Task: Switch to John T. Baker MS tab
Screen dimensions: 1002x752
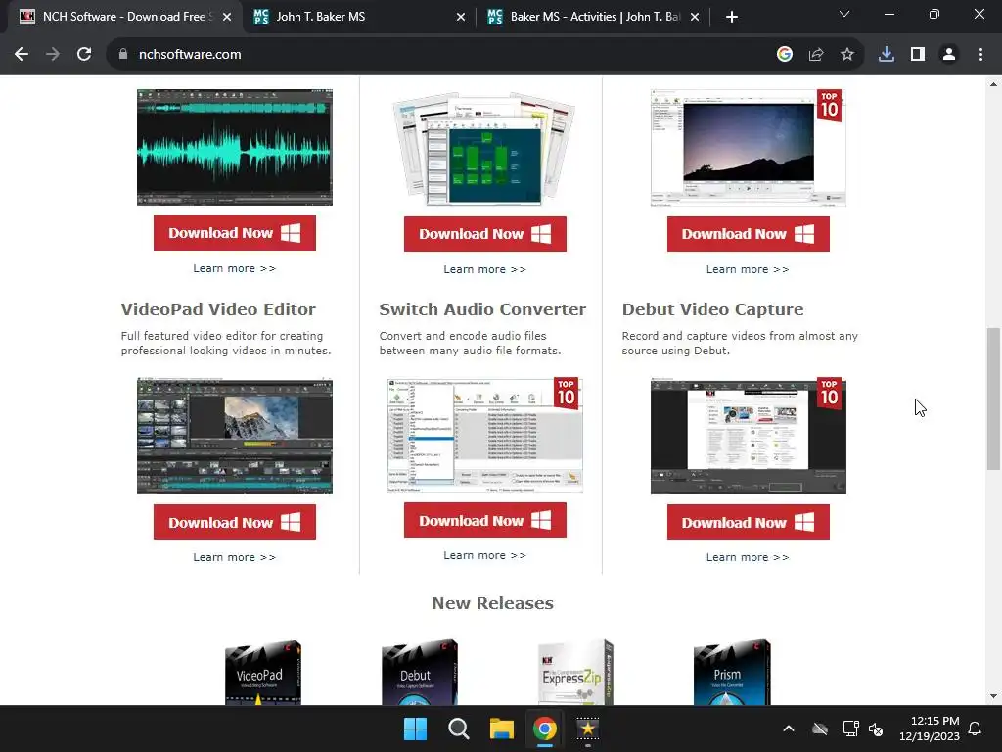Action: pos(359,17)
